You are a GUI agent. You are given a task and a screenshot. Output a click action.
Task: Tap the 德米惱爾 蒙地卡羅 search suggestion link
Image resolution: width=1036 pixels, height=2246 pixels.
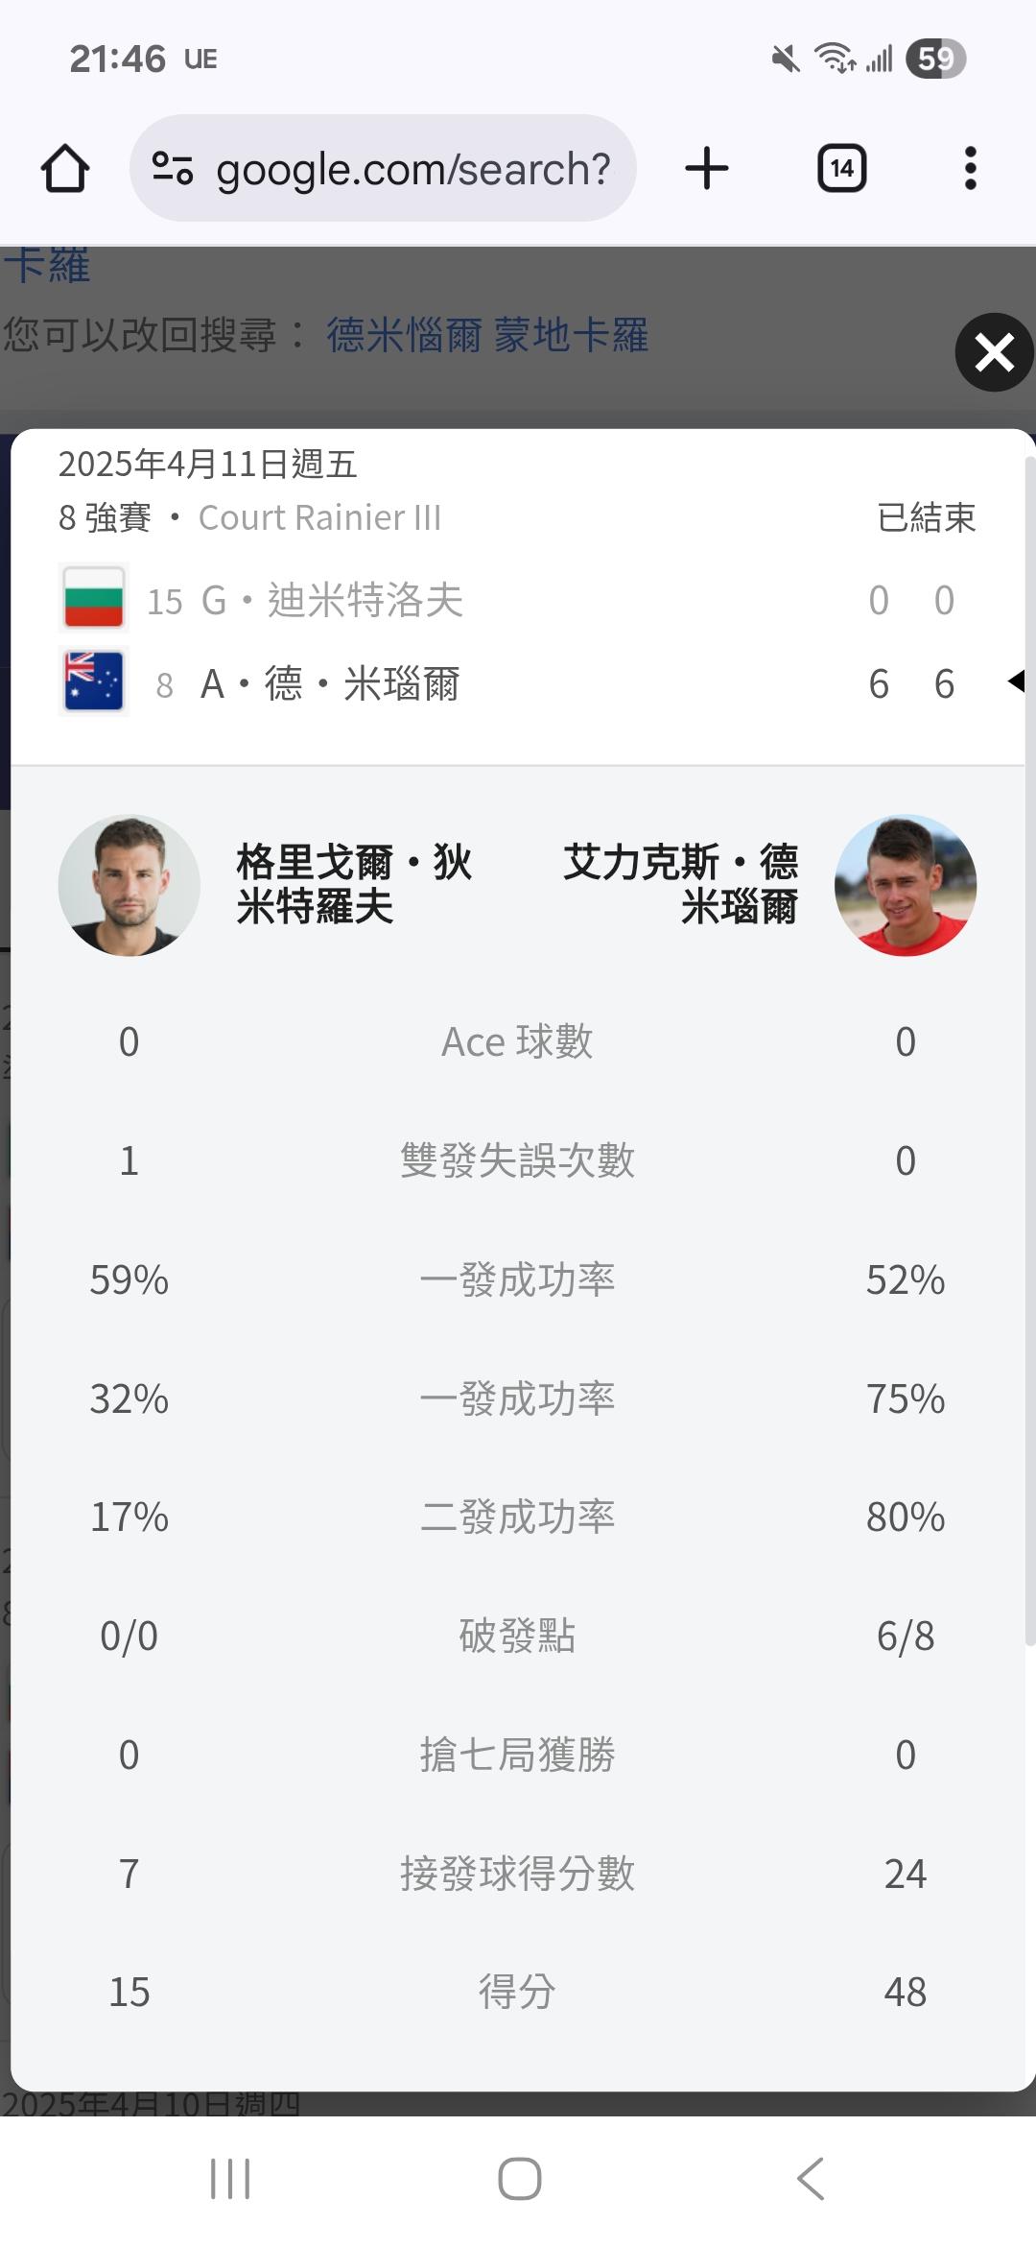click(487, 335)
